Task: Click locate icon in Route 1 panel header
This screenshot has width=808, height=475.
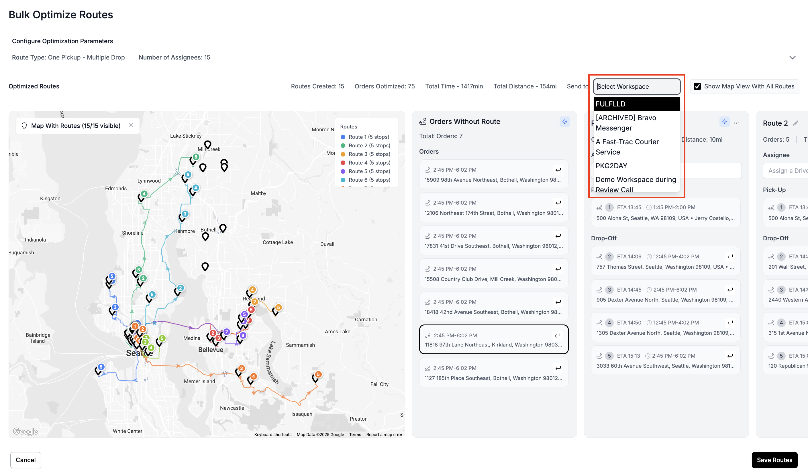Action: [724, 122]
